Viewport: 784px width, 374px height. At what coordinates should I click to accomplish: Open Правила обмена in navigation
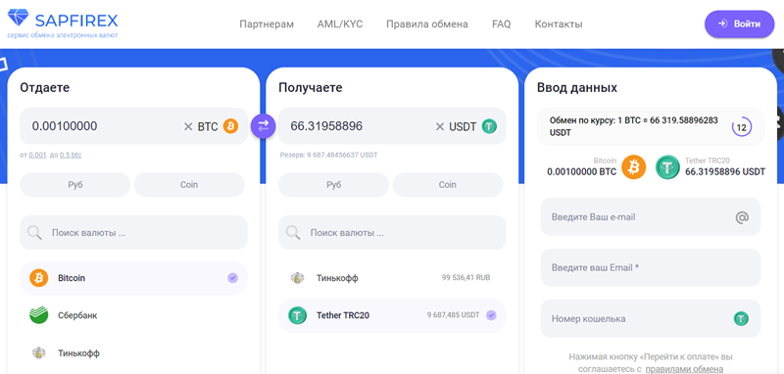pyautogui.click(x=427, y=23)
